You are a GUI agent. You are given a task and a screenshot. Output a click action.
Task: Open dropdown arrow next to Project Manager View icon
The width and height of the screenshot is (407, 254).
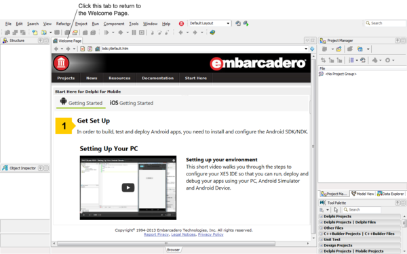(x=368, y=49)
